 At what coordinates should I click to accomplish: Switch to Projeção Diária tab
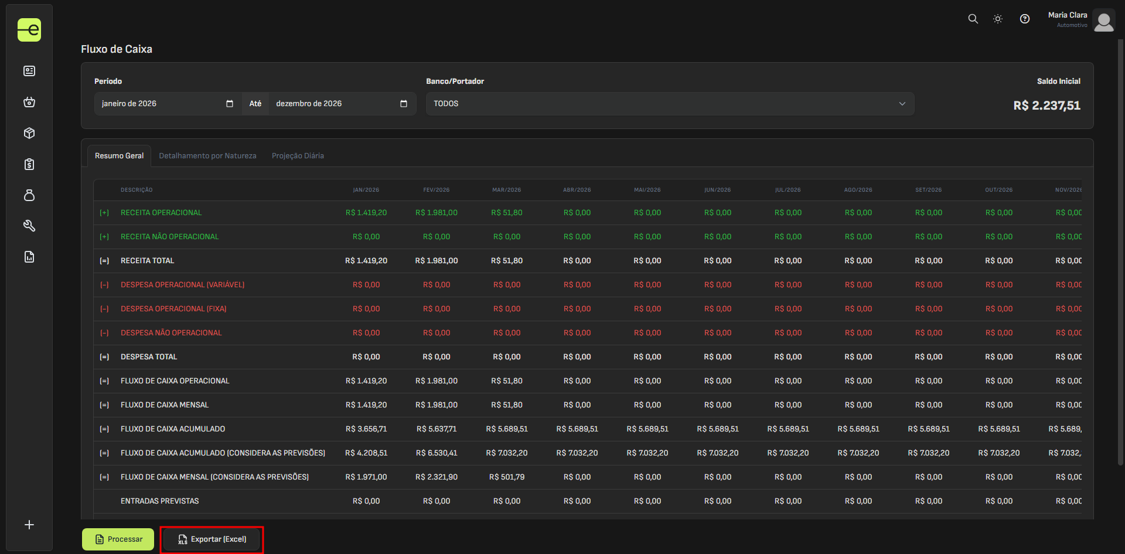pos(298,156)
